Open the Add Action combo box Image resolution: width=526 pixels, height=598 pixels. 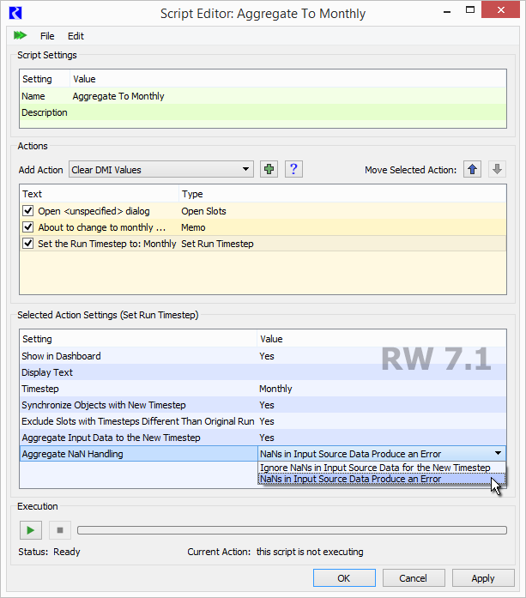pyautogui.click(x=161, y=169)
